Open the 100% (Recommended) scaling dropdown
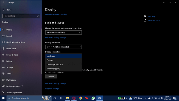179x101 pixels. click(63, 32)
